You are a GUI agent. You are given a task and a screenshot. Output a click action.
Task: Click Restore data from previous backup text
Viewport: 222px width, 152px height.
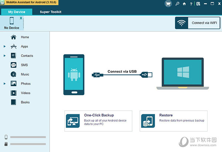(182, 121)
